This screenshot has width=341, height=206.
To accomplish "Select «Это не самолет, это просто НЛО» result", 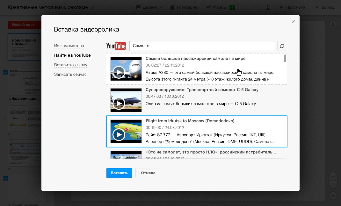I will coord(211,152).
